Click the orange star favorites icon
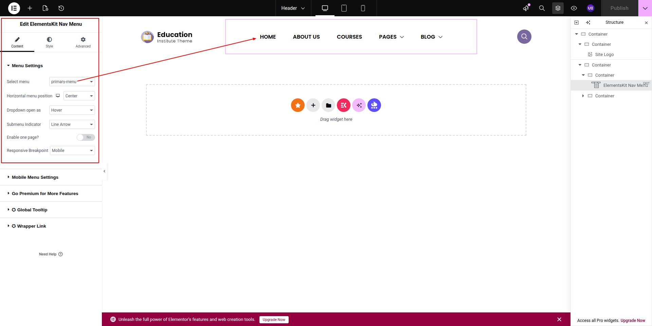 point(297,105)
